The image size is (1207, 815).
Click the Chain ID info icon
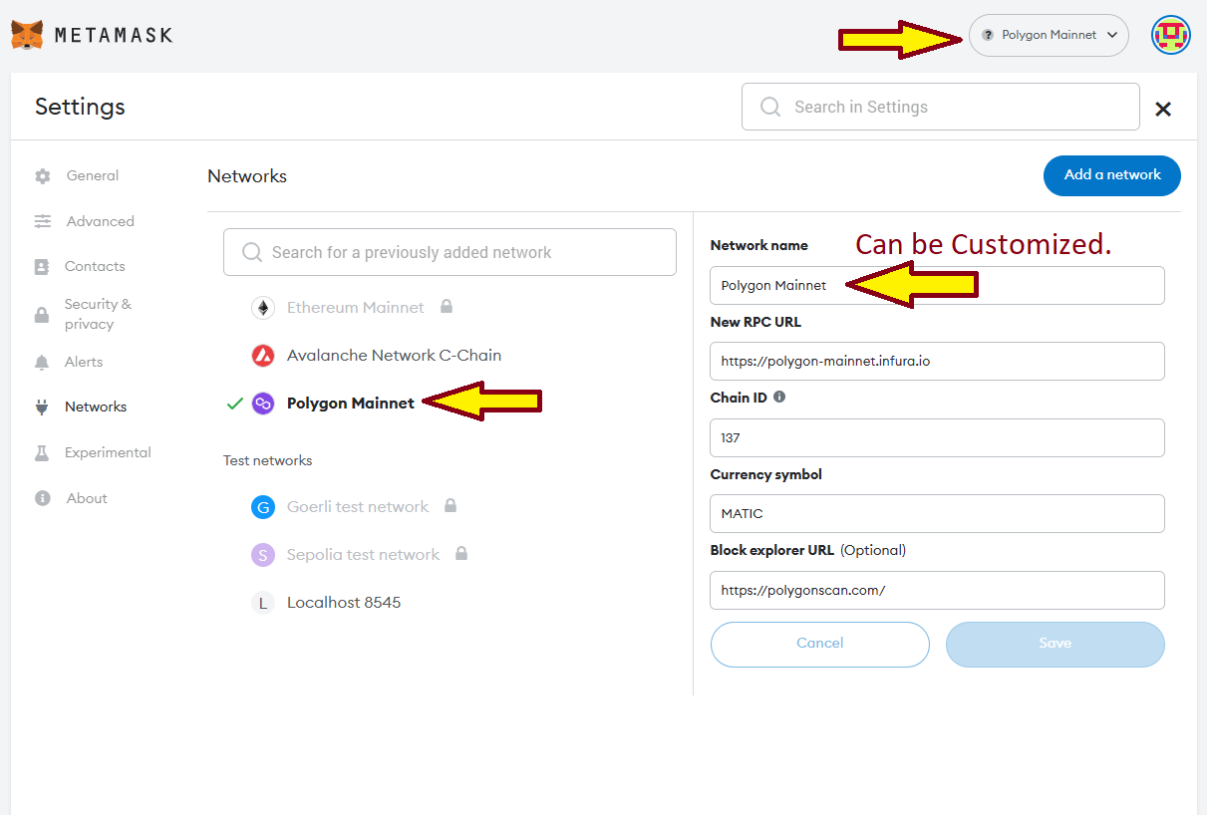tap(779, 397)
